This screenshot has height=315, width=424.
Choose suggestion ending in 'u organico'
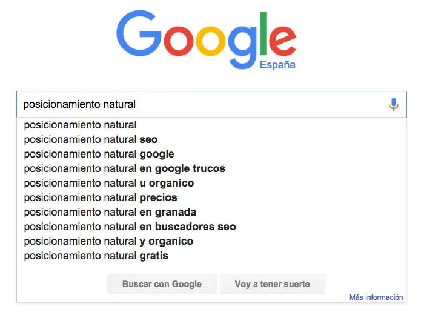tap(211, 183)
